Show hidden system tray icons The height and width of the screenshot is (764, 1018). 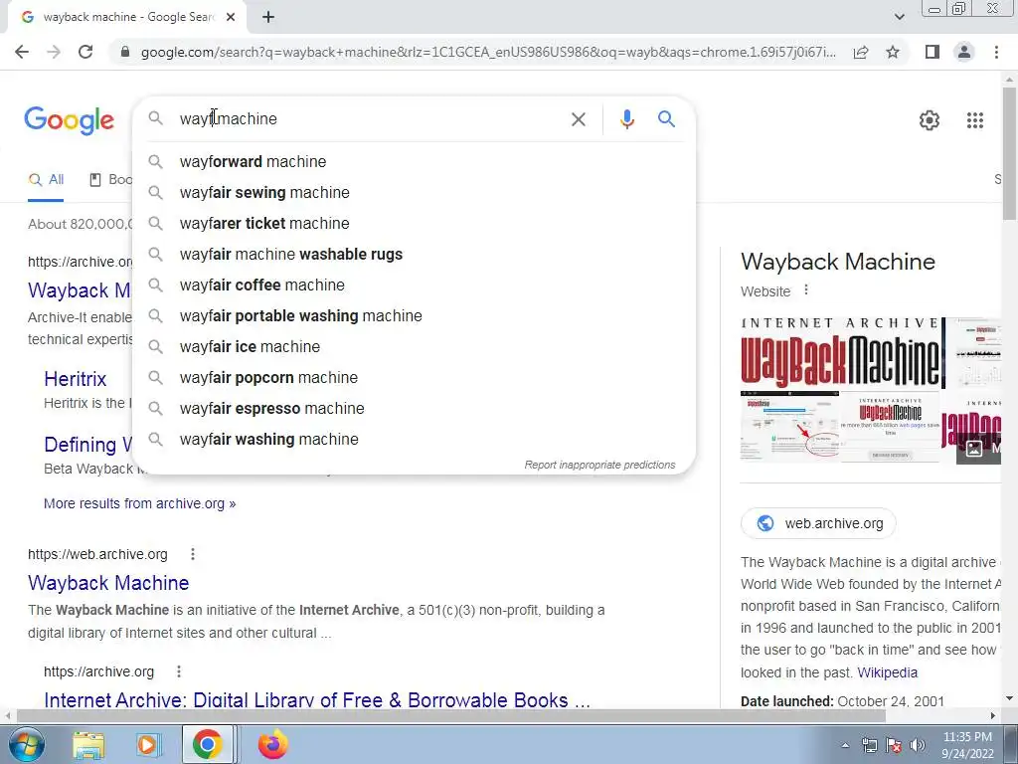(845, 745)
